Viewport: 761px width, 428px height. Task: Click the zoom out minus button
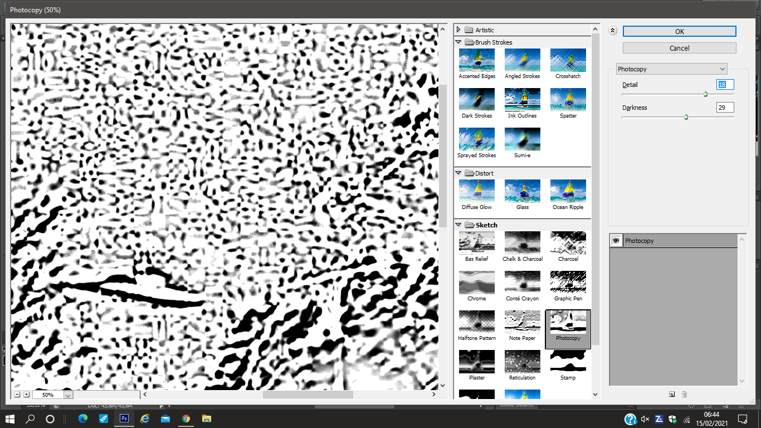pos(17,395)
